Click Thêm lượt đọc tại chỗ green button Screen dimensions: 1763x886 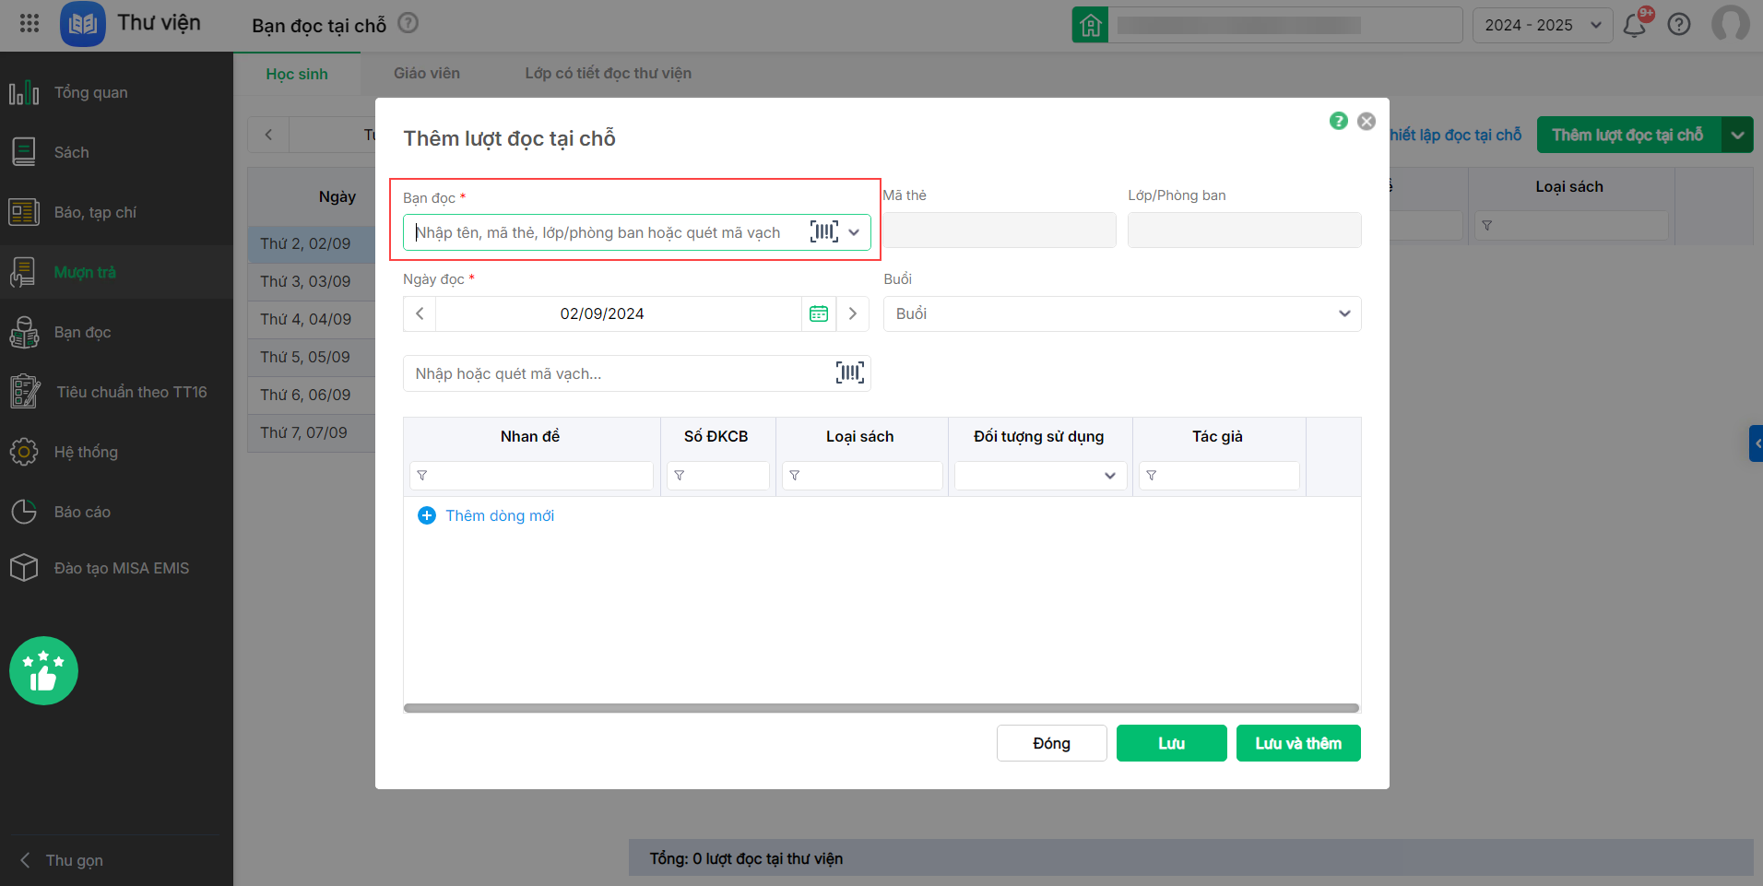[x=1627, y=135]
